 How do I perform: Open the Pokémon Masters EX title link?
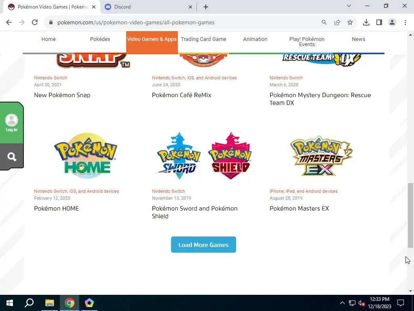[300, 209]
